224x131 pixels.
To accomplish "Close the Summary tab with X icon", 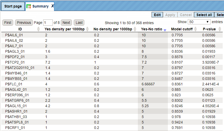I will (53, 6).
